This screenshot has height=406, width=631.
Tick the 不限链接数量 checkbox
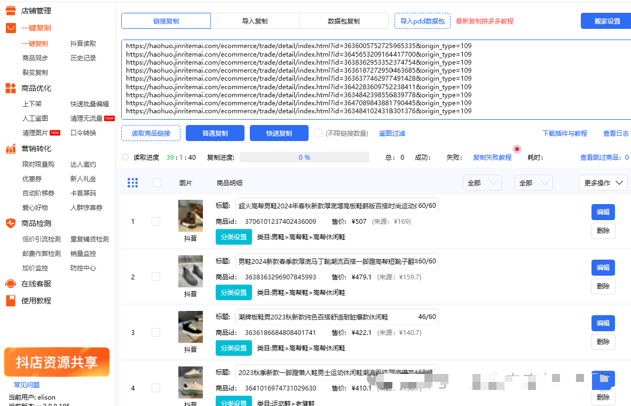(318, 133)
